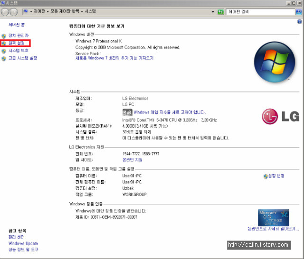
Task: Select the 'LG Electronics' manufacturer value
Action: click(135, 98)
